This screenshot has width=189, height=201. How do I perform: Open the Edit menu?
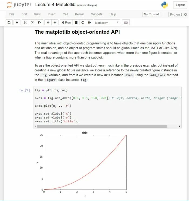(24, 14)
